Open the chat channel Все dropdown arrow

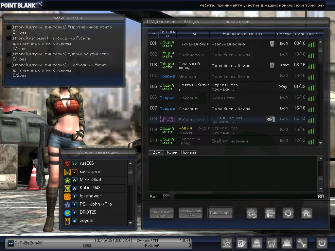[x=167, y=196]
